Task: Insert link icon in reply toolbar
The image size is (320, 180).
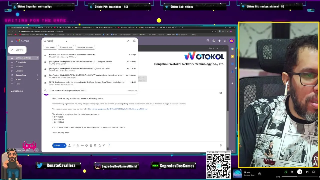Action: [x=82, y=145]
